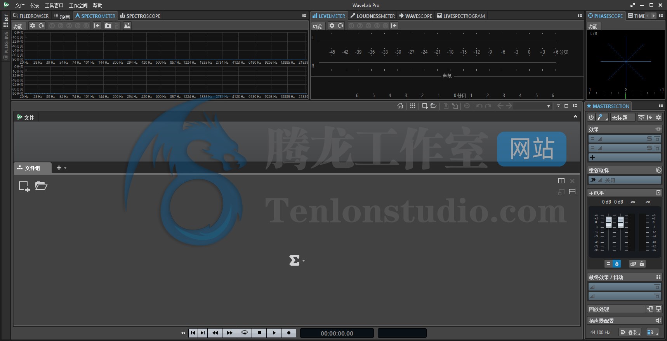667x341 pixels.
Task: Open the Level Meter panel options menu icon
Action: pos(580,16)
